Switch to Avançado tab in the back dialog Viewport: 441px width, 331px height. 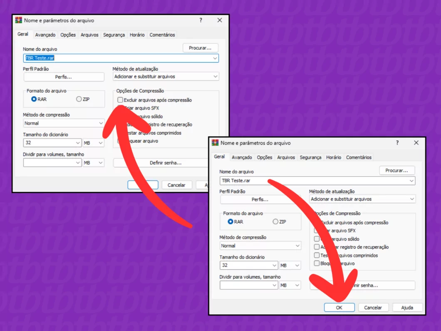point(45,35)
